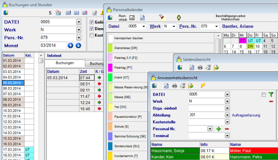The width and height of the screenshot is (278, 160).
Task: Click the calculator icon marked 1 in Buchungen toolbar
Action: (x=68, y=13)
